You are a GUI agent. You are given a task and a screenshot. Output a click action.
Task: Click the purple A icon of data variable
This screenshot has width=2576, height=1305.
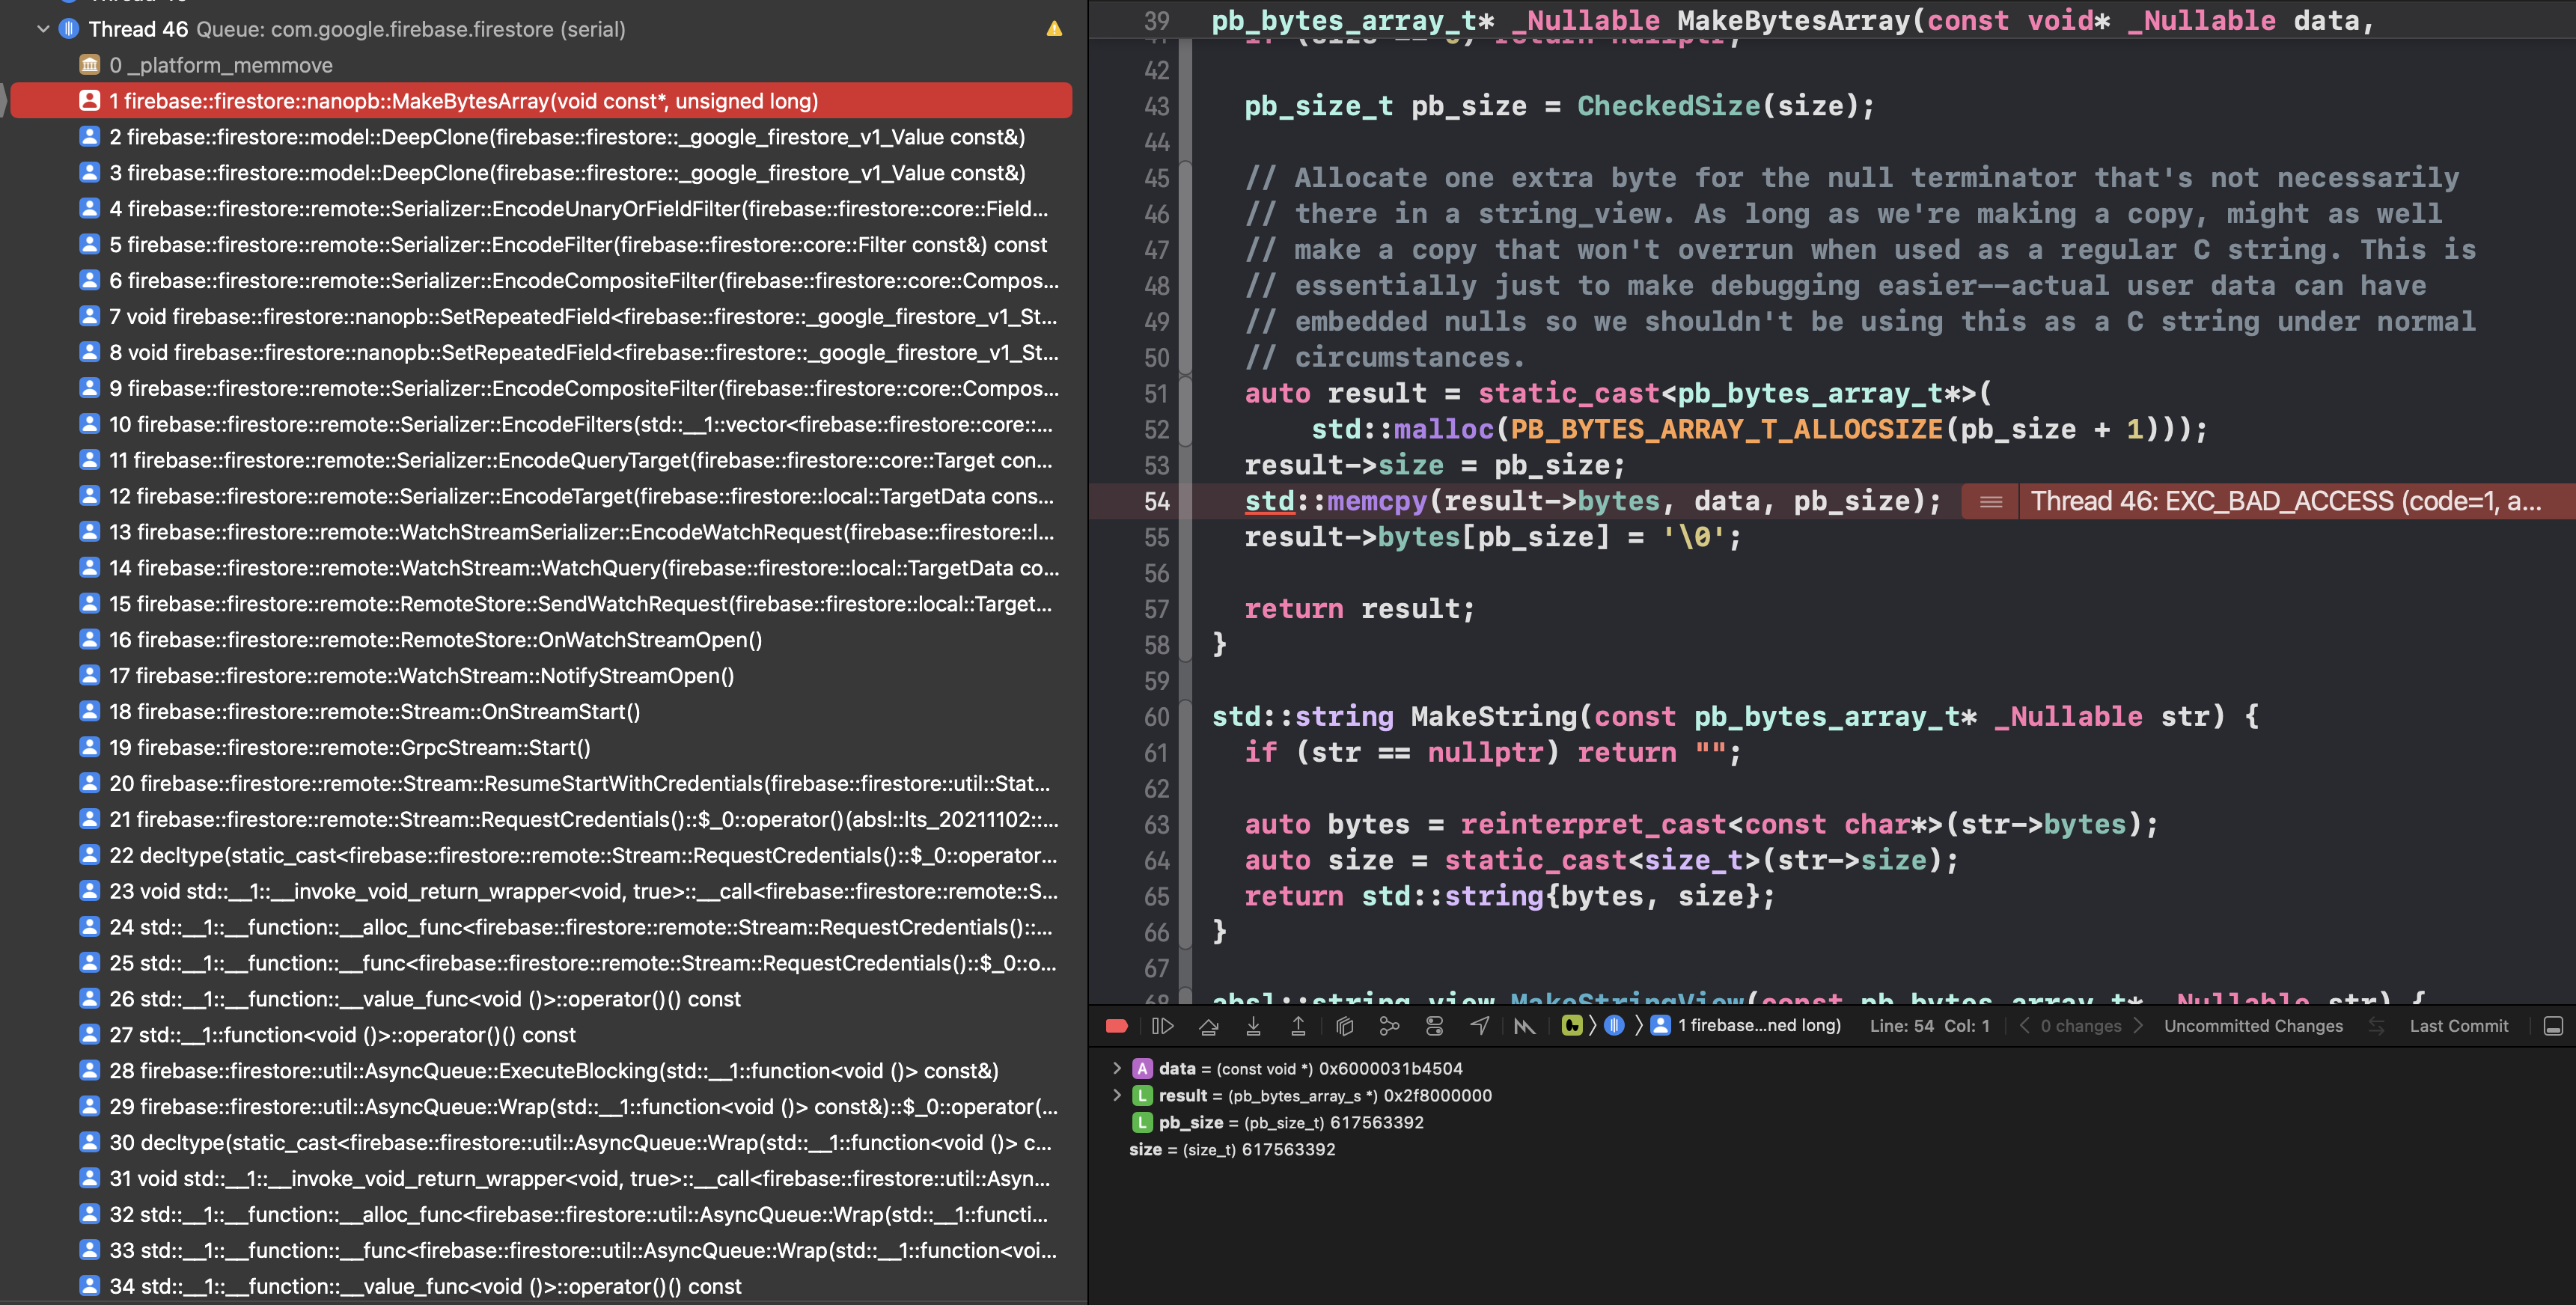(1142, 1069)
